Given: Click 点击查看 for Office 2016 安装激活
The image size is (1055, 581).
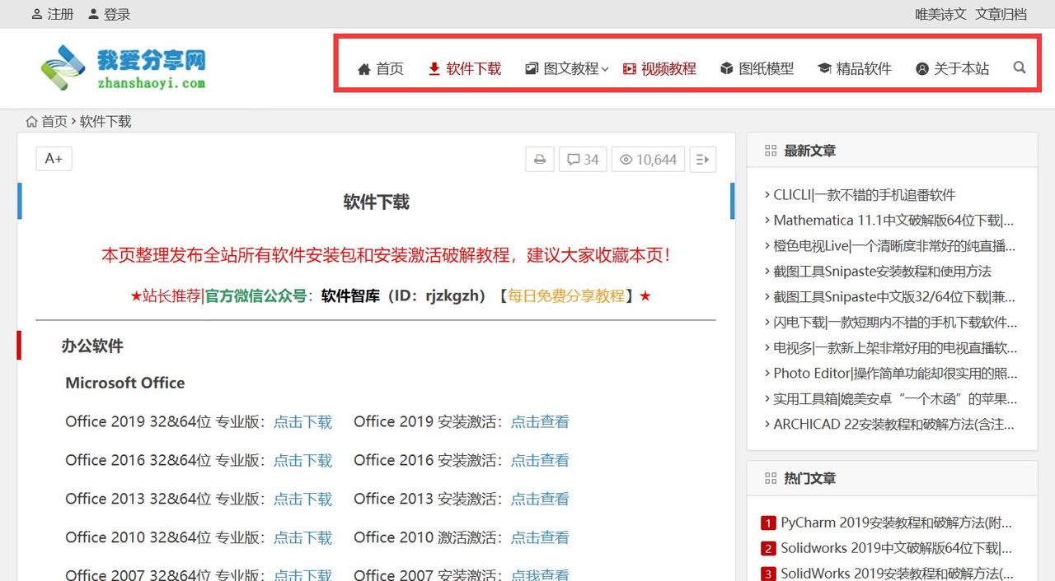Looking at the screenshot, I should [540, 460].
